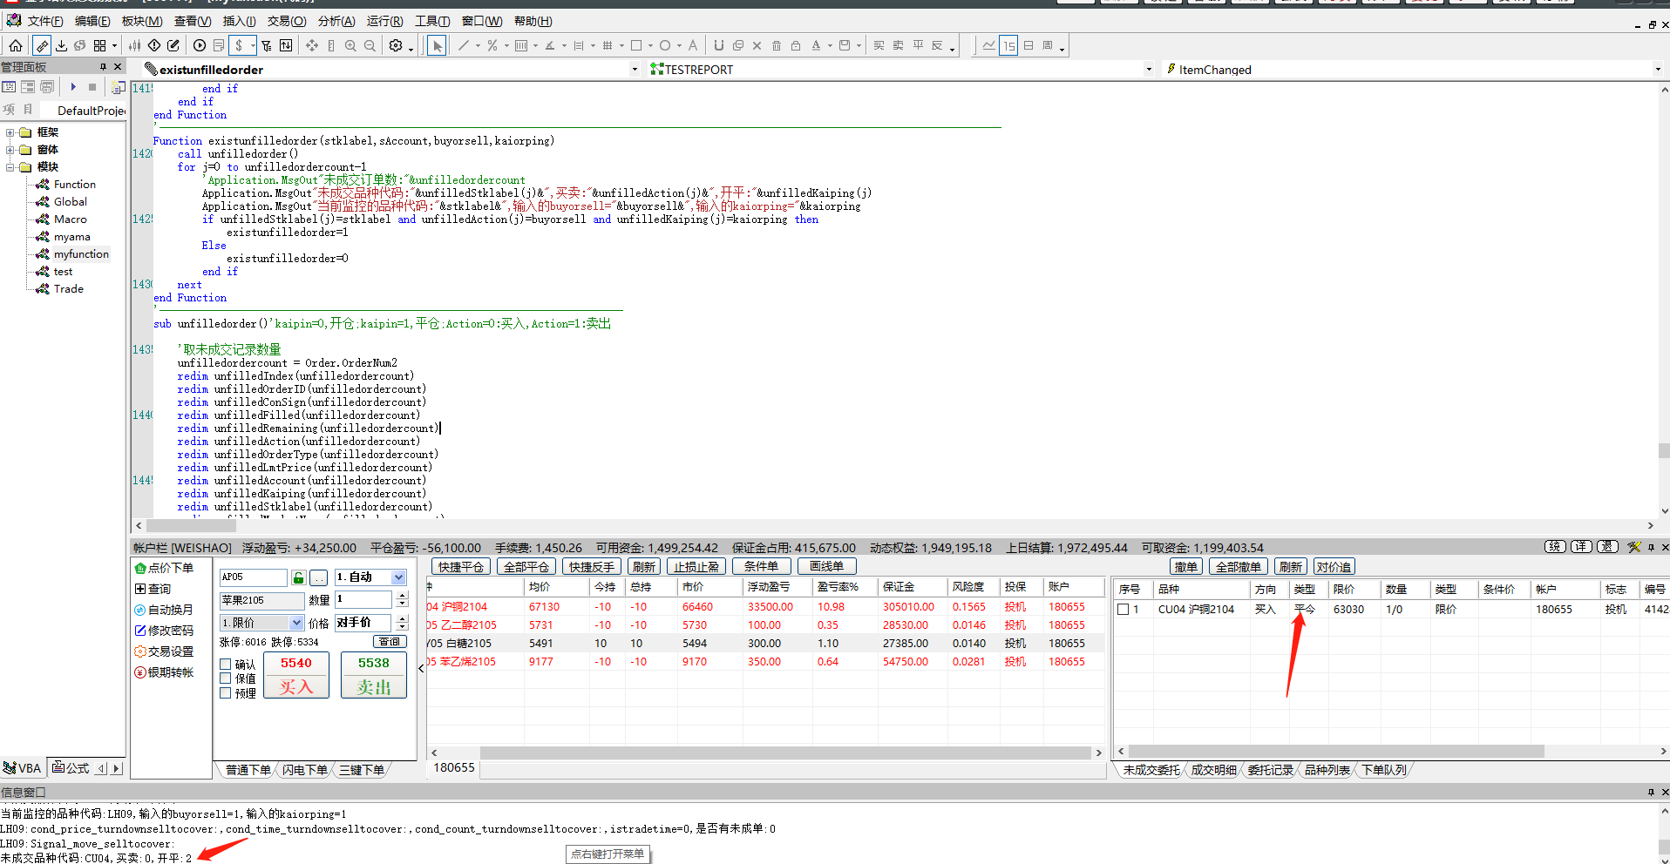This screenshot has height=864, width=1670.
Task: Open the existunfilledorder procedure dropdown
Action: pyautogui.click(x=635, y=69)
